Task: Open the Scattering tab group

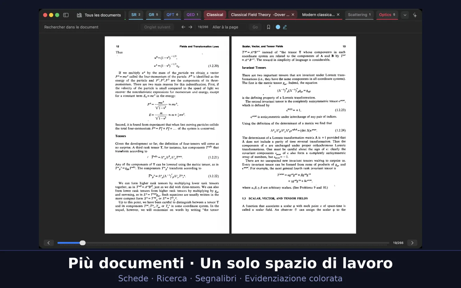Action: 359,15
